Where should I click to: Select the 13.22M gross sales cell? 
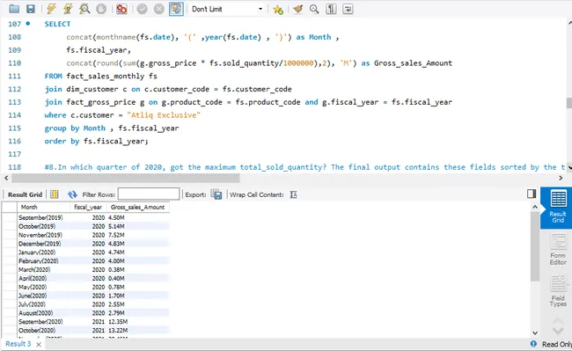coord(137,331)
